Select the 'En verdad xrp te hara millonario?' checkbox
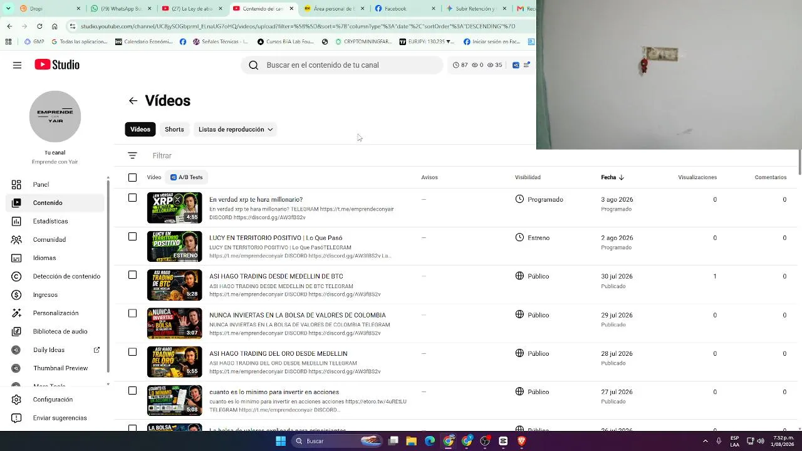 point(132,198)
